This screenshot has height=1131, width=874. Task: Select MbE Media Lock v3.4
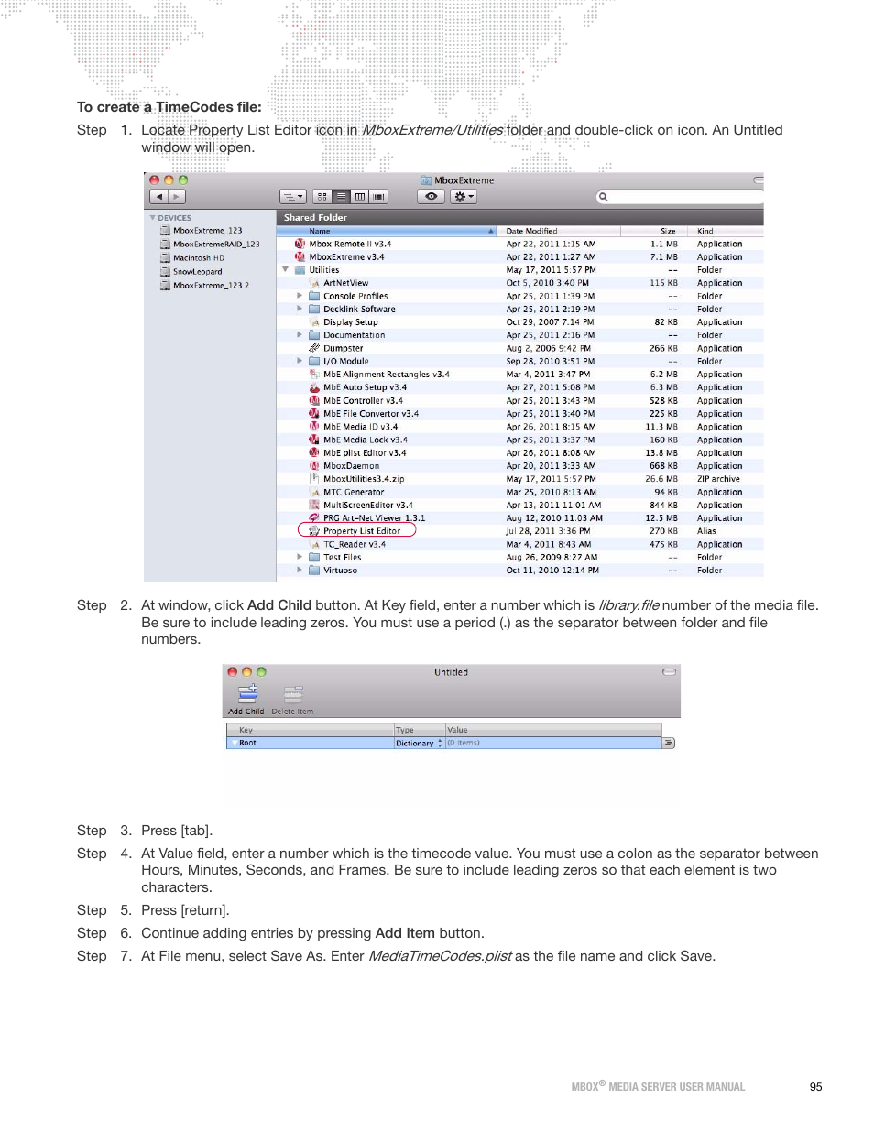tap(364, 440)
